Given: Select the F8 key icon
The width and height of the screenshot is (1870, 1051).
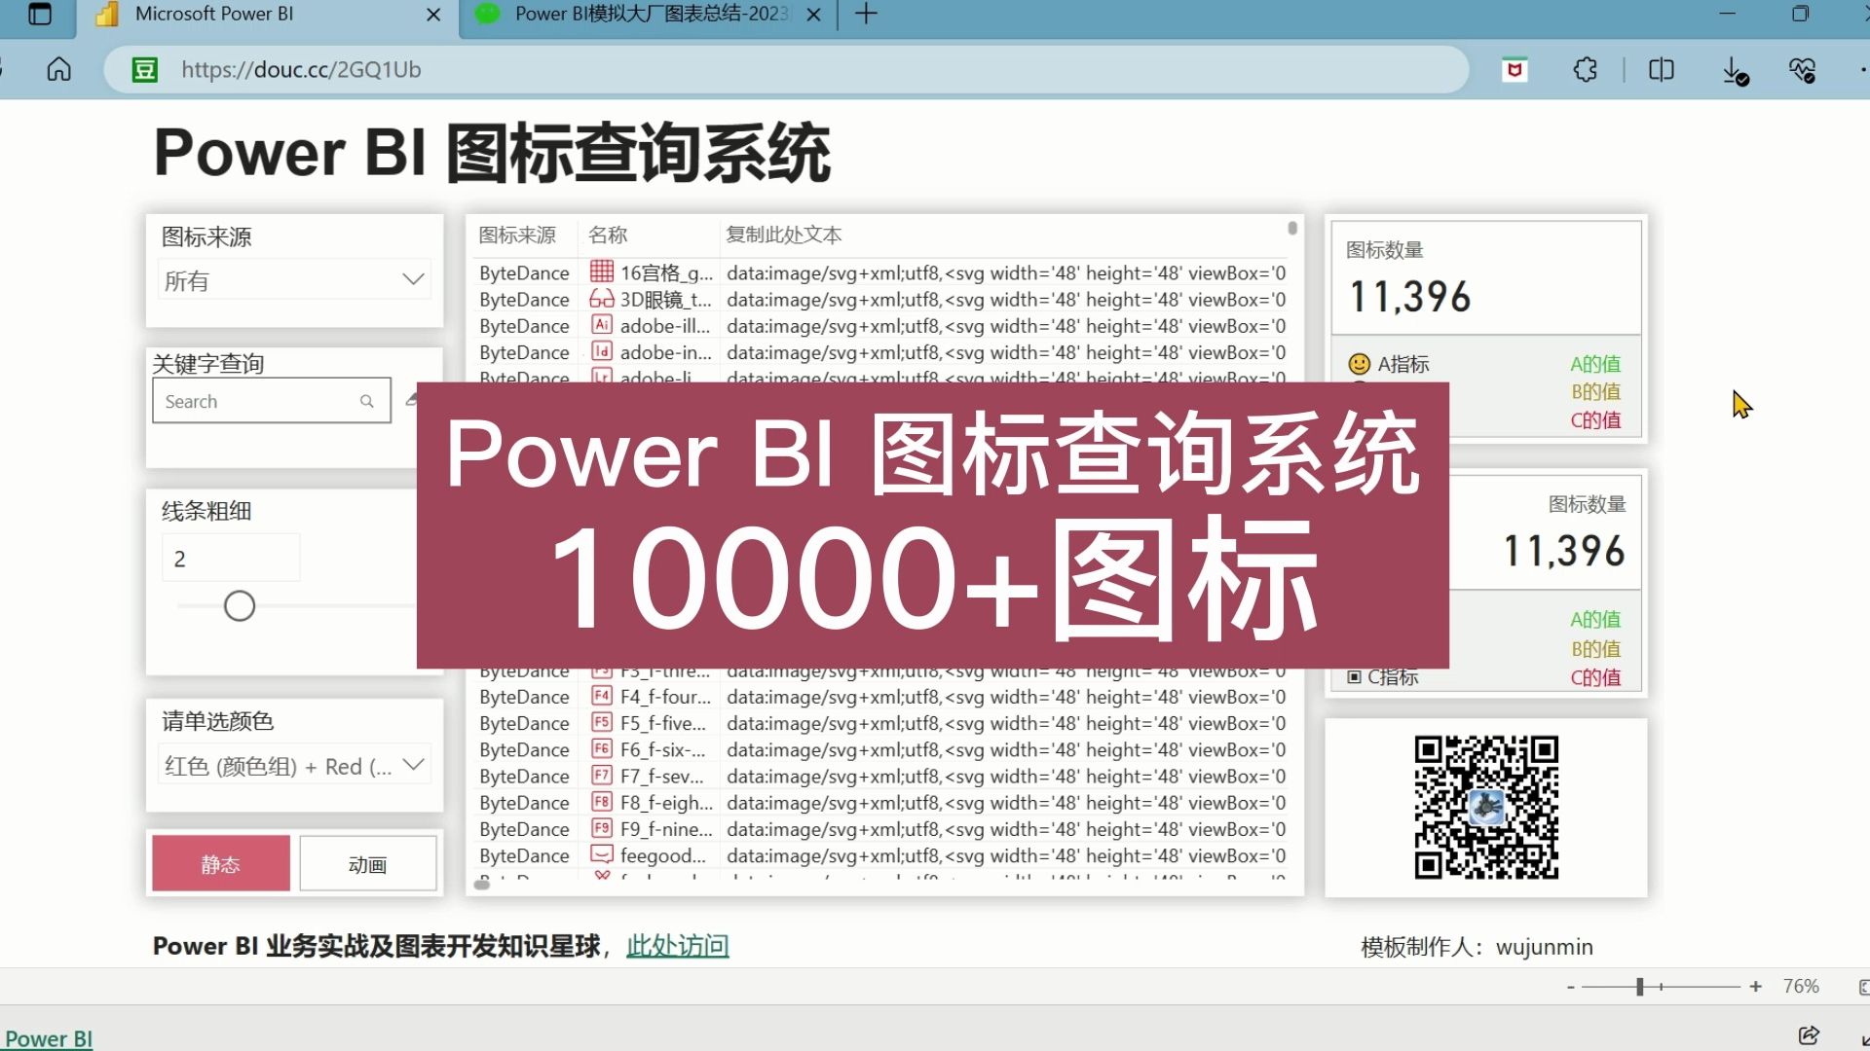Looking at the screenshot, I should [602, 802].
